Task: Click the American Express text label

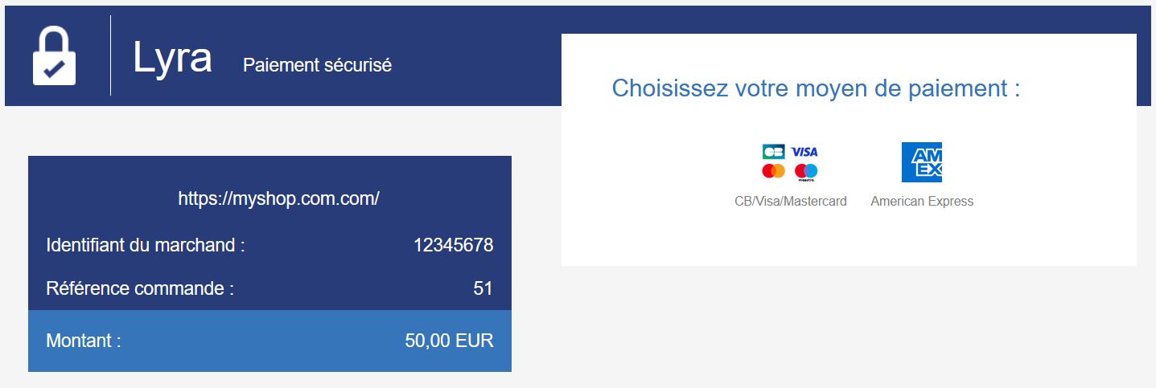Action: point(922,202)
